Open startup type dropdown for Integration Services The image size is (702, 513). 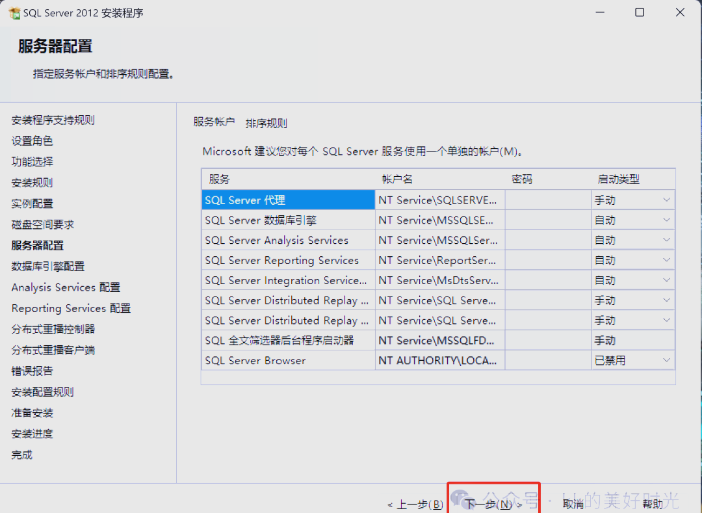click(x=666, y=280)
